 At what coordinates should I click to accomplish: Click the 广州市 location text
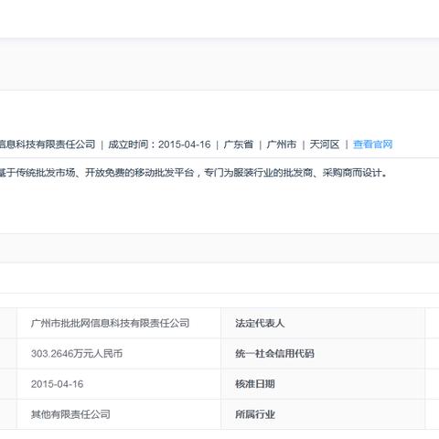click(x=282, y=145)
